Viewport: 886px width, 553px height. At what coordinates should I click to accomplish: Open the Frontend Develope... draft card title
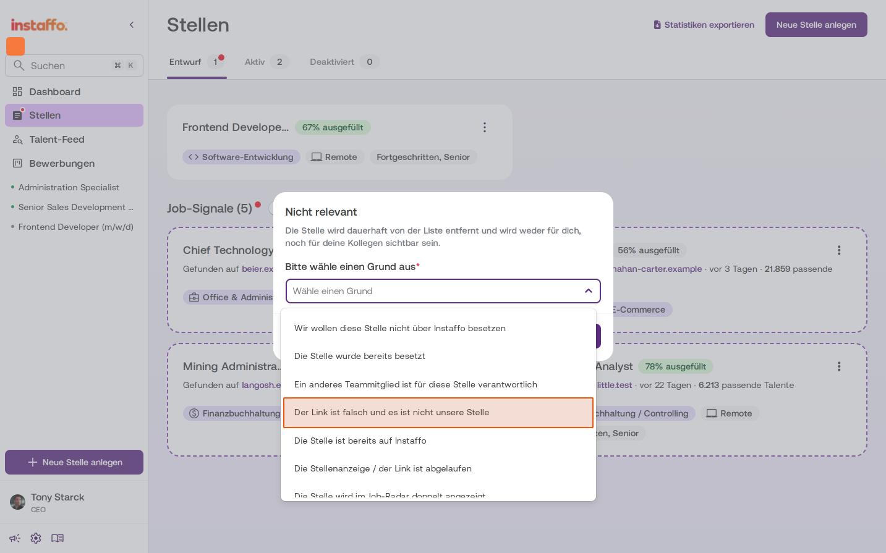point(236,127)
